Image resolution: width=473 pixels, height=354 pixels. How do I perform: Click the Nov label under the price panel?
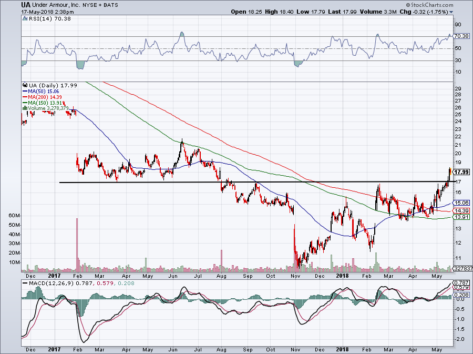coord(295,276)
